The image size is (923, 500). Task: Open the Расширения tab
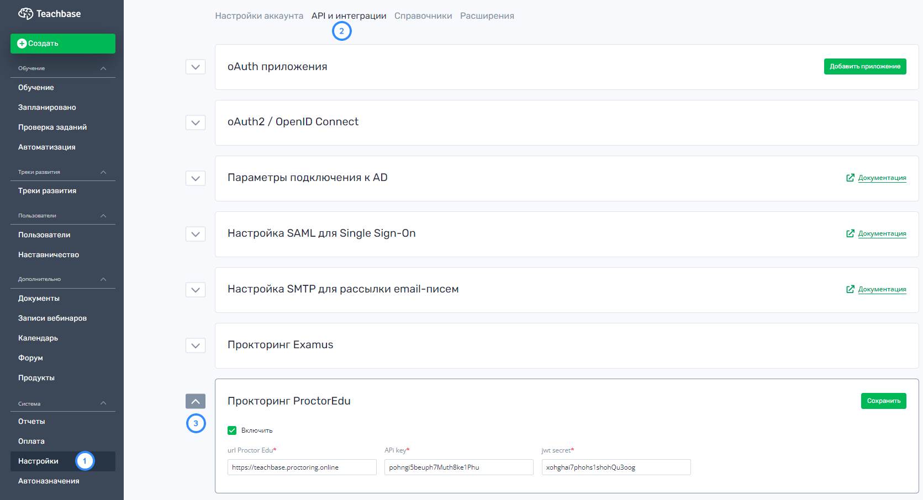(x=487, y=16)
